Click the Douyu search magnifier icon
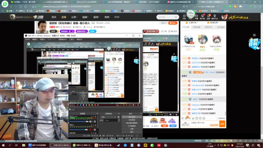The image size is (263, 148). (176, 17)
